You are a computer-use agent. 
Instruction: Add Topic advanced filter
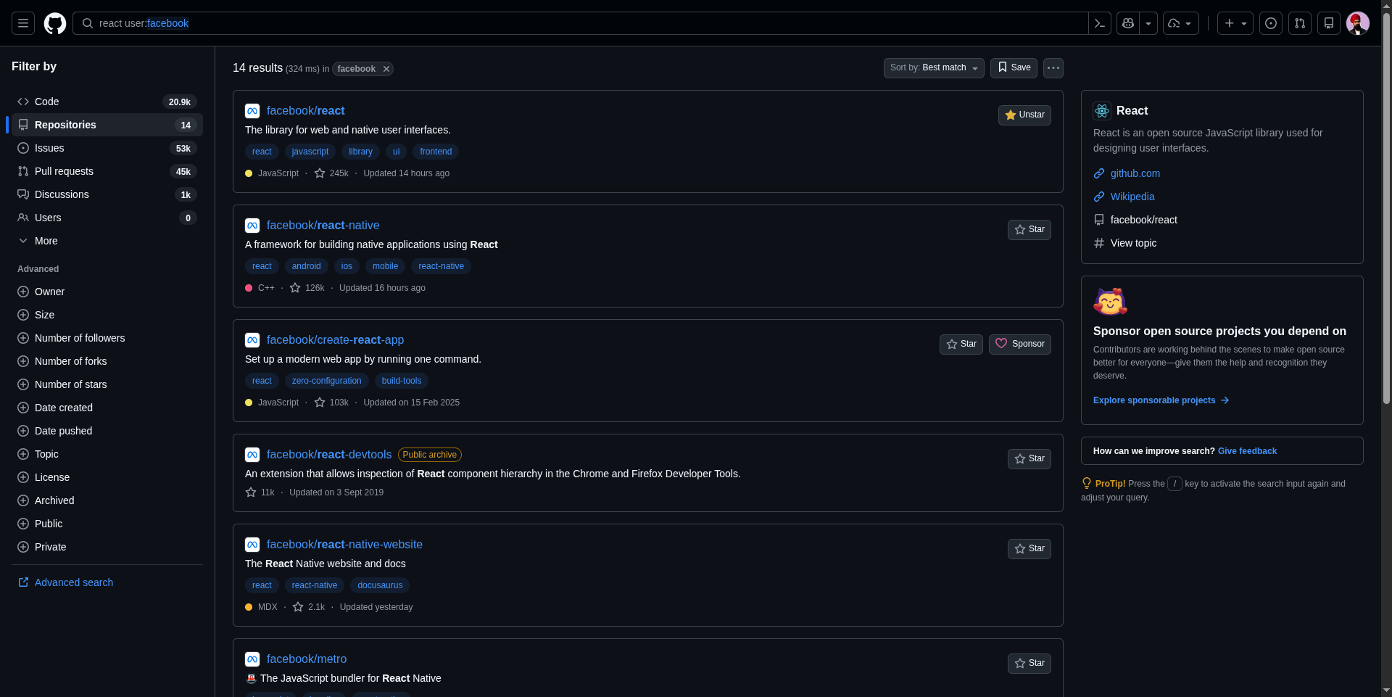tap(107, 454)
